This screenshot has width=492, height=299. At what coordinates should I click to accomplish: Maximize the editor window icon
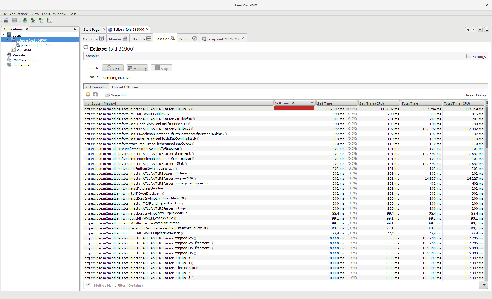[x=487, y=30]
